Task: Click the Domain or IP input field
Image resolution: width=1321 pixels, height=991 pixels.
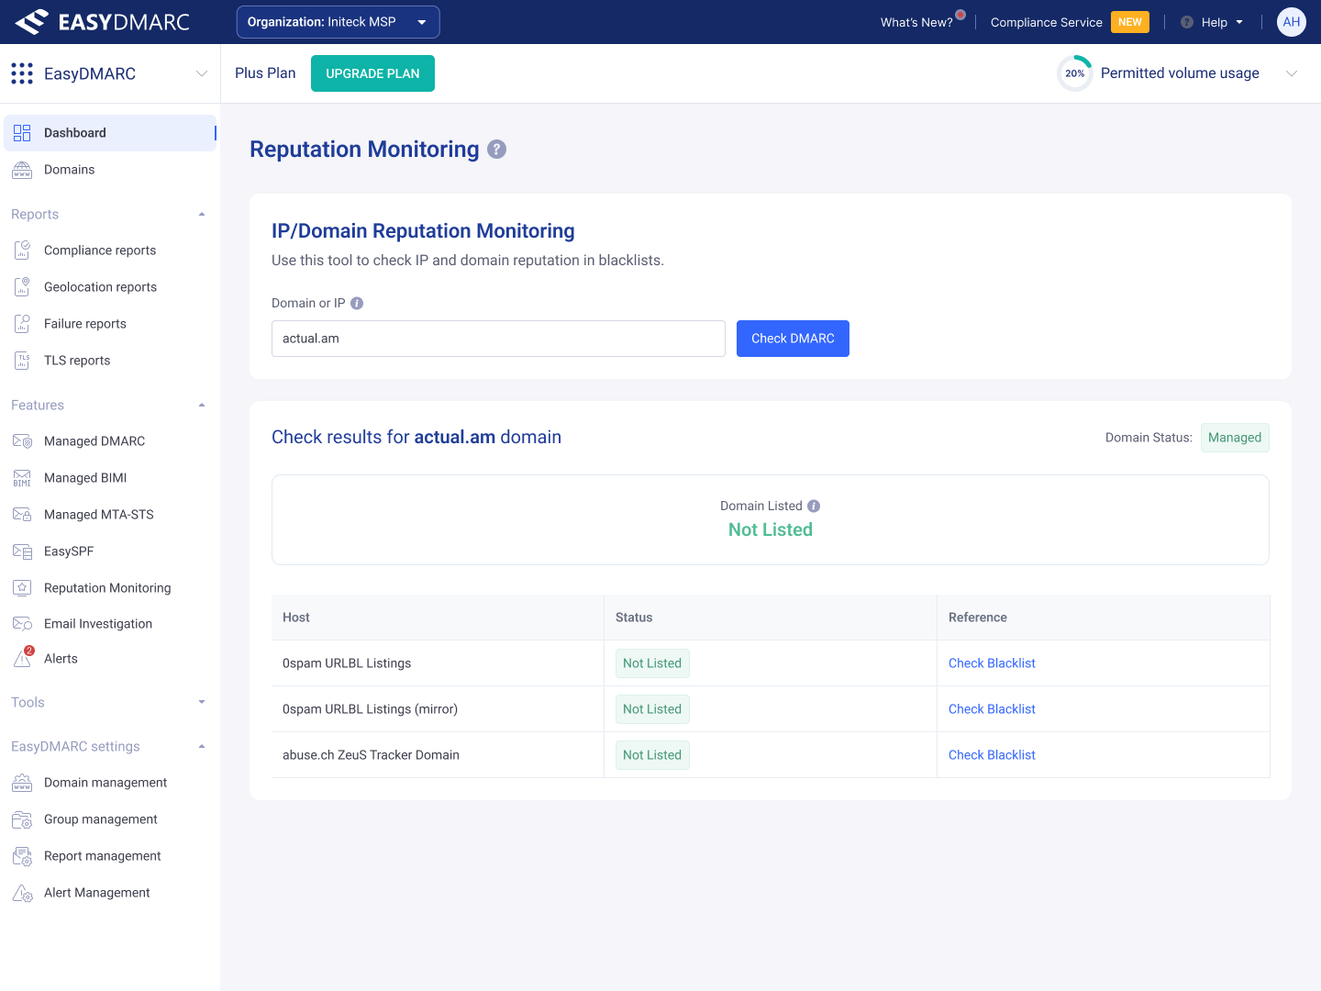Action: (498, 339)
